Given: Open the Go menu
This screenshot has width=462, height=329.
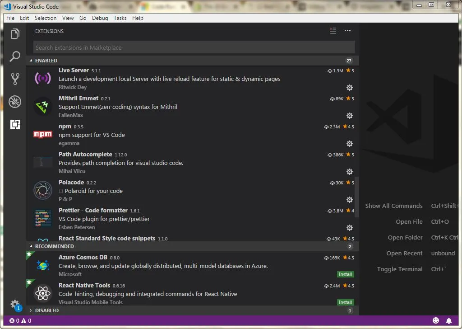Looking at the screenshot, I should coord(83,18).
